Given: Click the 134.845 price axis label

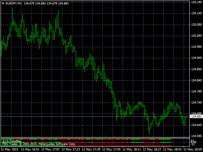Looking at the screenshot, I should tap(196, 80).
